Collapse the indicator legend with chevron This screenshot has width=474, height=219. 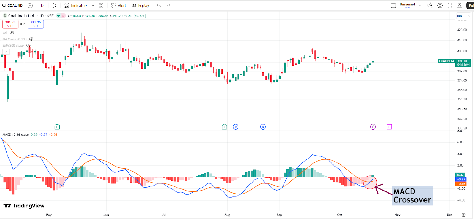pyautogui.click(x=6, y=52)
